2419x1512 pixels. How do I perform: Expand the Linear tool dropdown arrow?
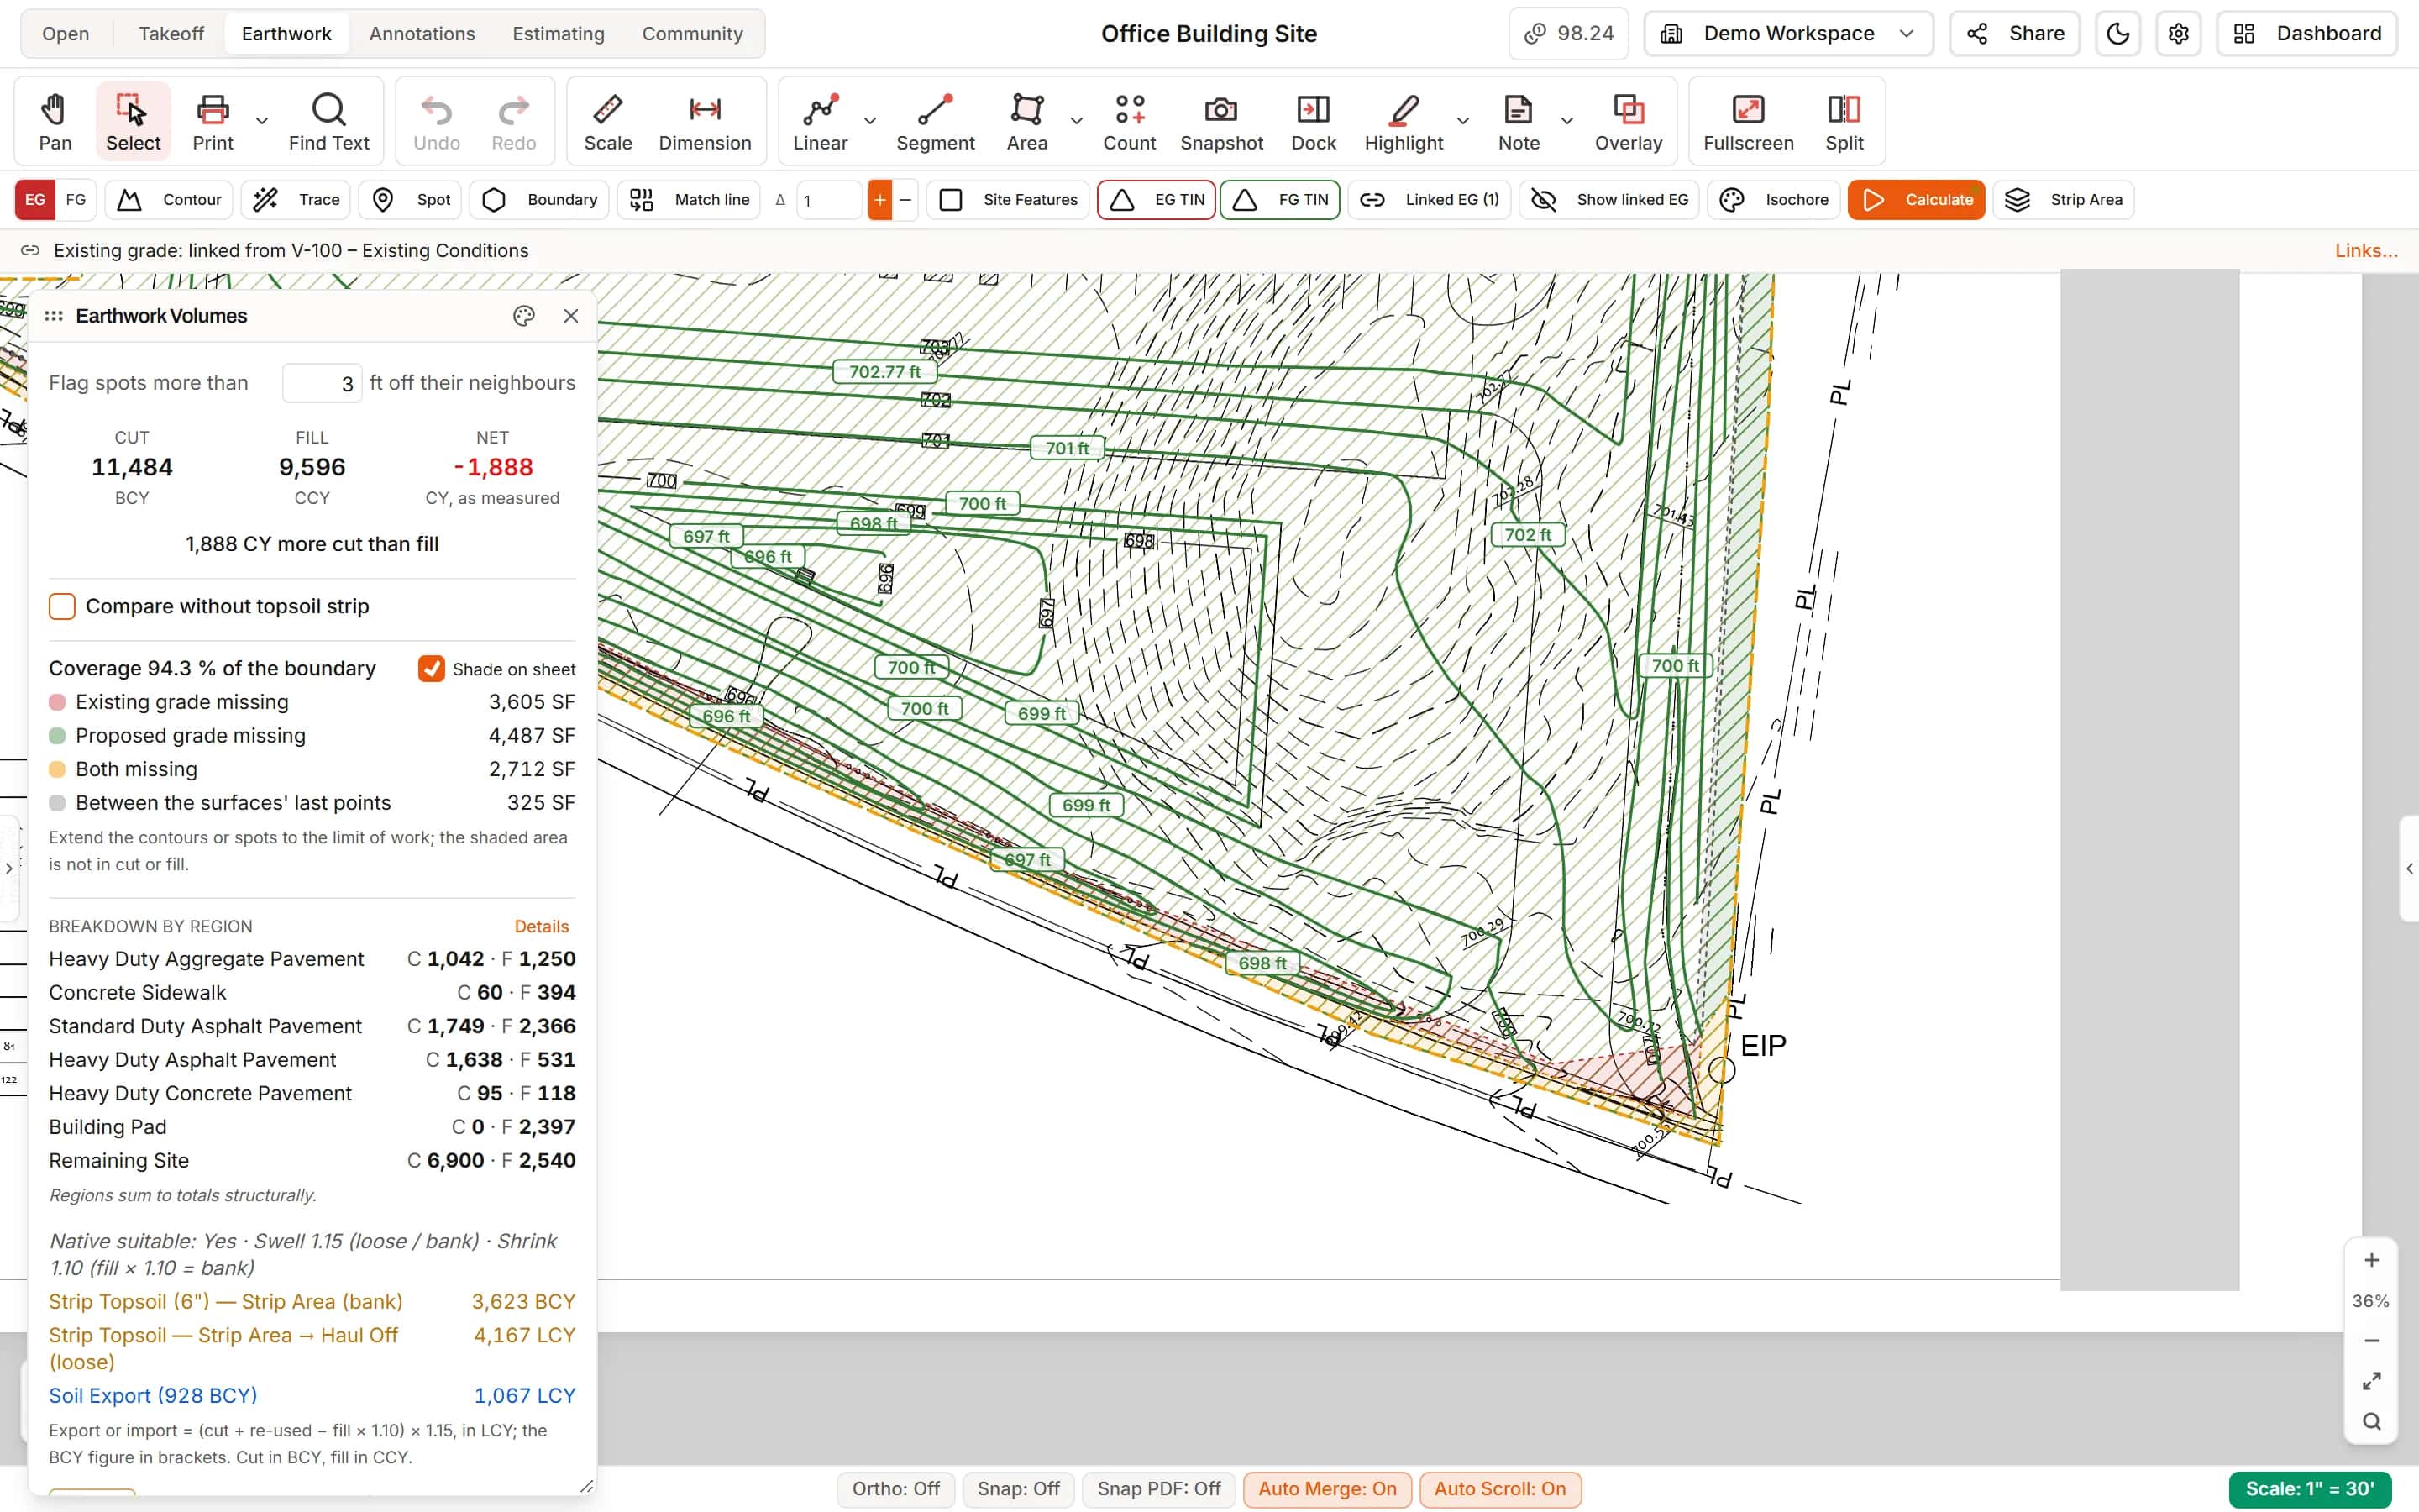[x=869, y=121]
